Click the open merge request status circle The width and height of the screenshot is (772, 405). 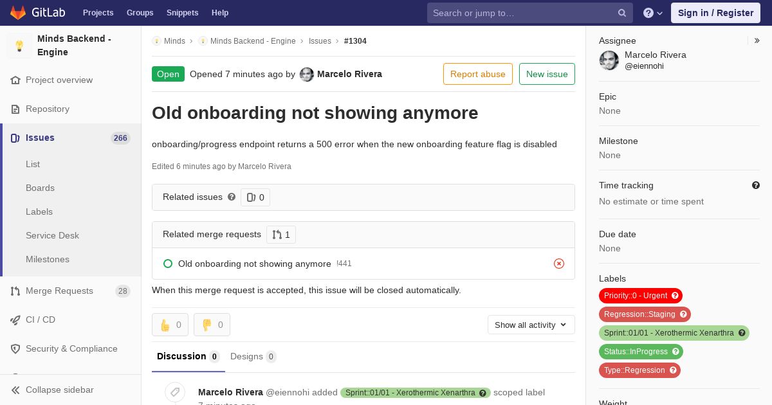pos(168,264)
